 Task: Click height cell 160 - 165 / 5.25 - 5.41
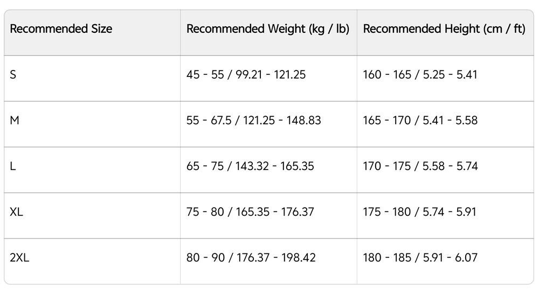(420, 75)
